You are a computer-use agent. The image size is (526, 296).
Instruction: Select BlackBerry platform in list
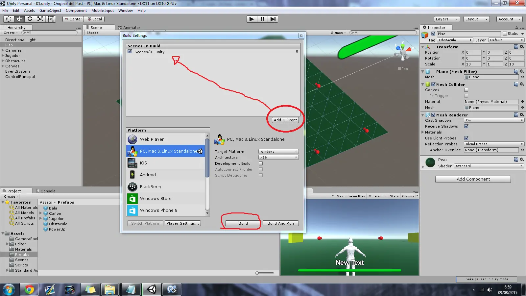click(166, 187)
